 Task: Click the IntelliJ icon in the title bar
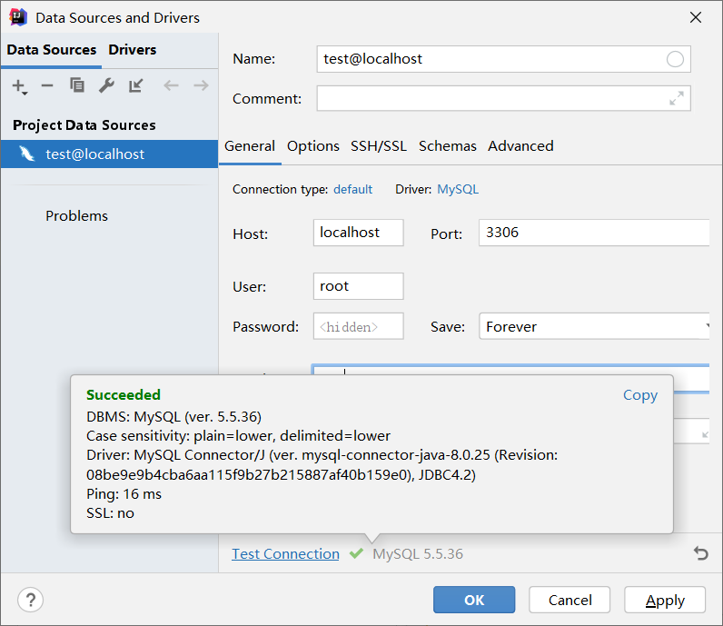(18, 17)
